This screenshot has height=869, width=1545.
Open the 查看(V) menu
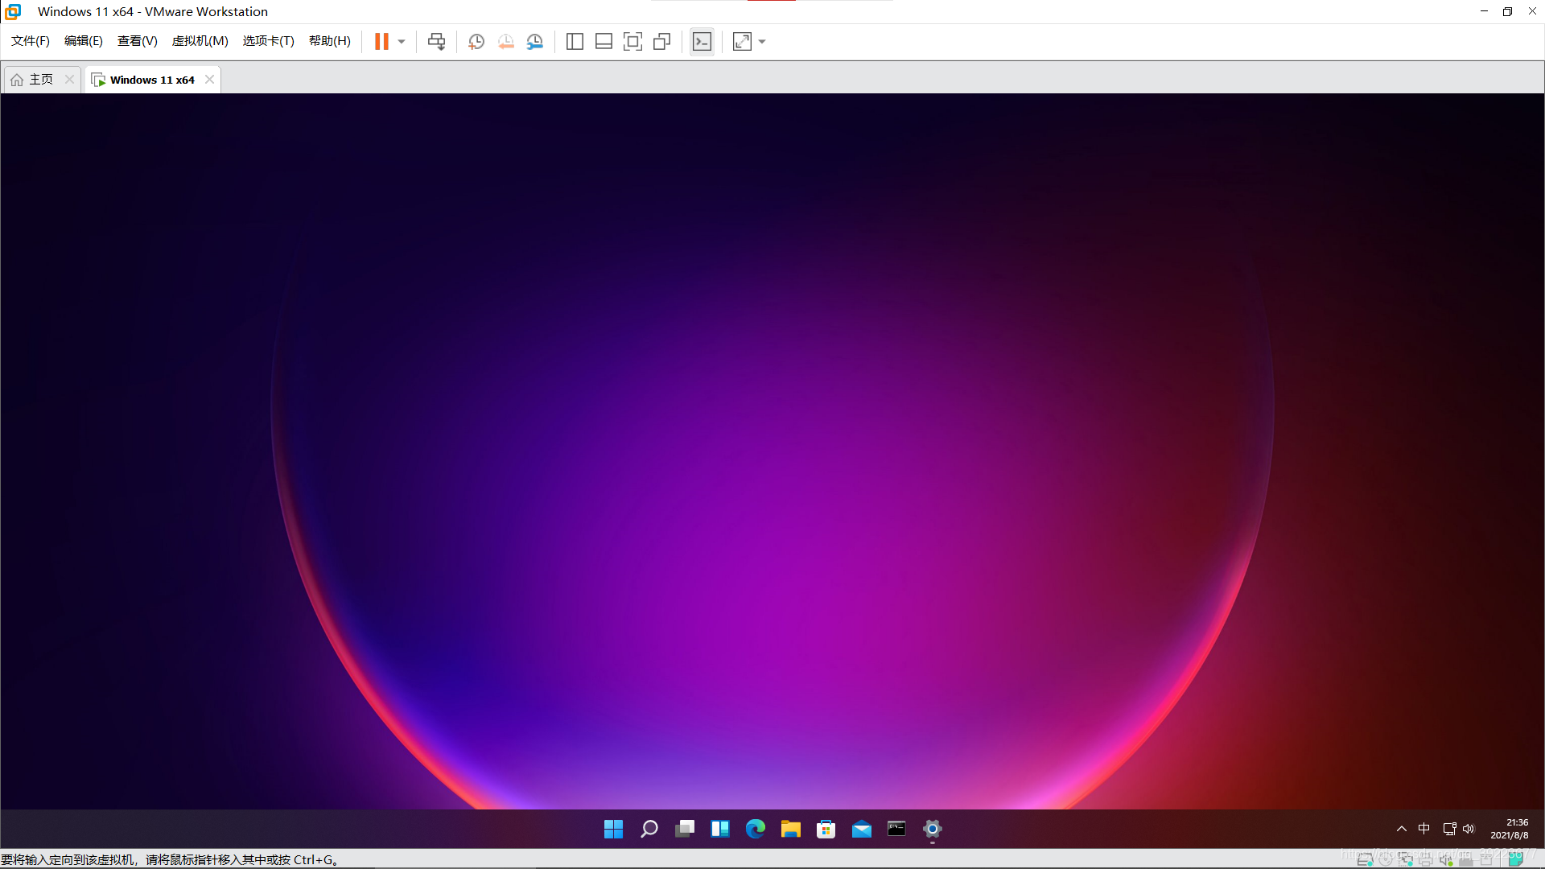click(137, 41)
